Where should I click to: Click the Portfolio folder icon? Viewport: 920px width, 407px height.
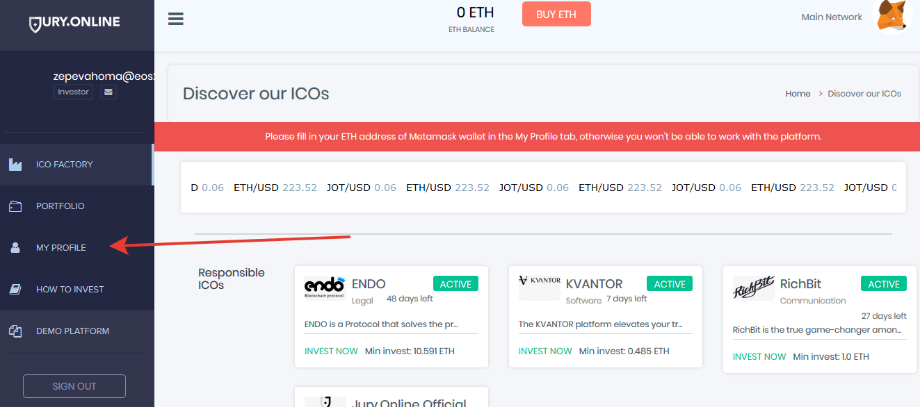(x=15, y=206)
